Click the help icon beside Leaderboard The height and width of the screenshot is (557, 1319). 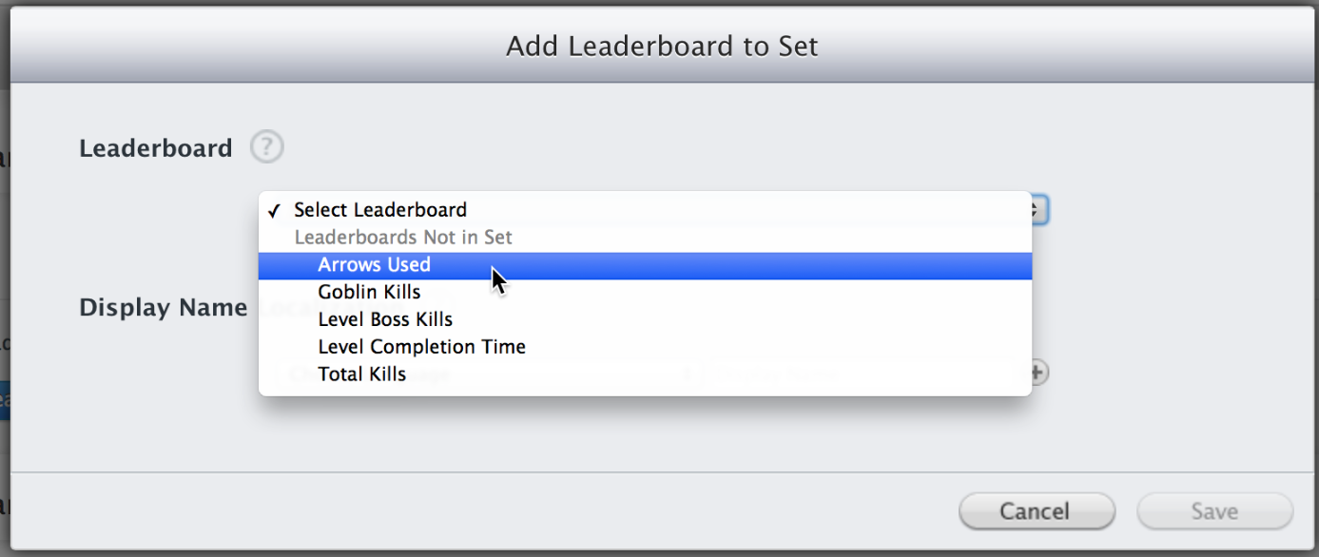click(x=267, y=147)
